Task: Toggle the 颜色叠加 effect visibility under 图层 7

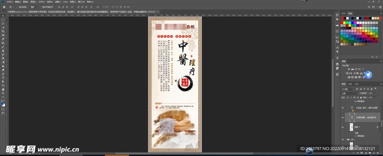Action: point(355,136)
